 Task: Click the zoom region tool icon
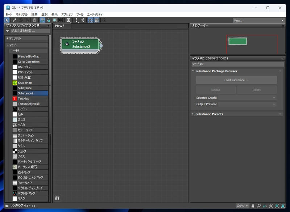pyautogui.click(x=265, y=206)
